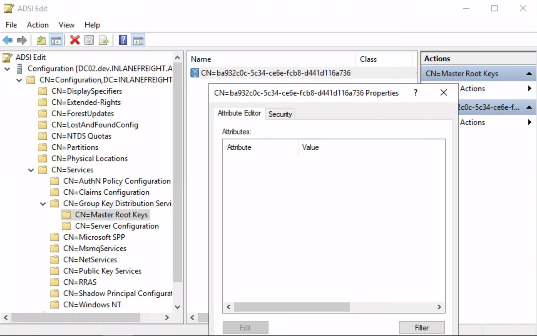537x336 pixels.
Task: Click the Export List toolbar icon
Action: tap(104, 40)
